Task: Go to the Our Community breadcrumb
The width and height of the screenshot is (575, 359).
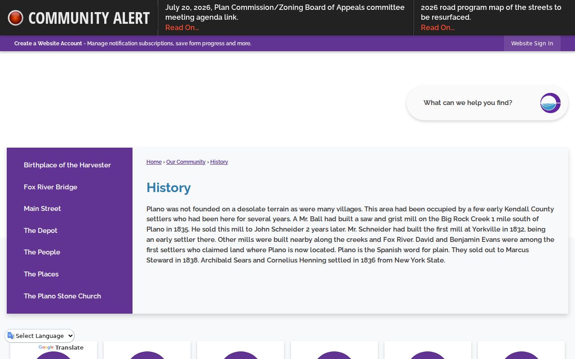Action: 186,162
